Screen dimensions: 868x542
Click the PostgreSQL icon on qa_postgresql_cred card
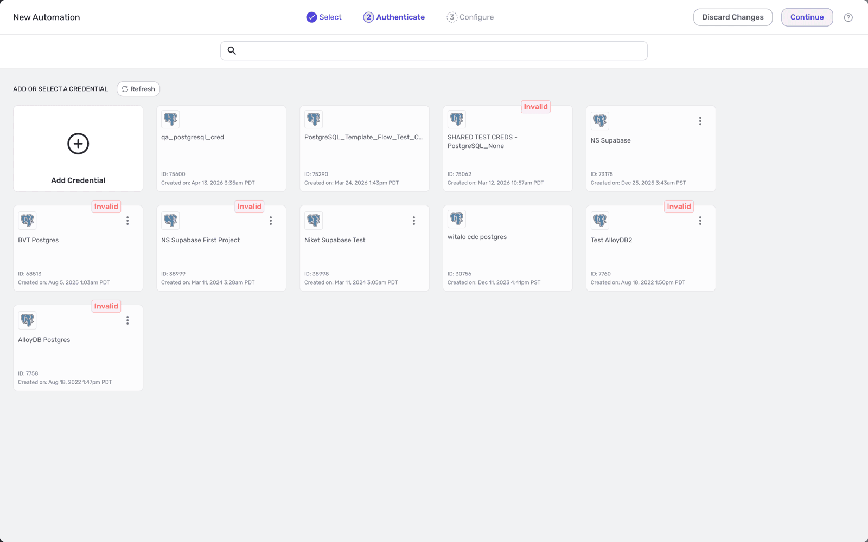click(x=170, y=119)
